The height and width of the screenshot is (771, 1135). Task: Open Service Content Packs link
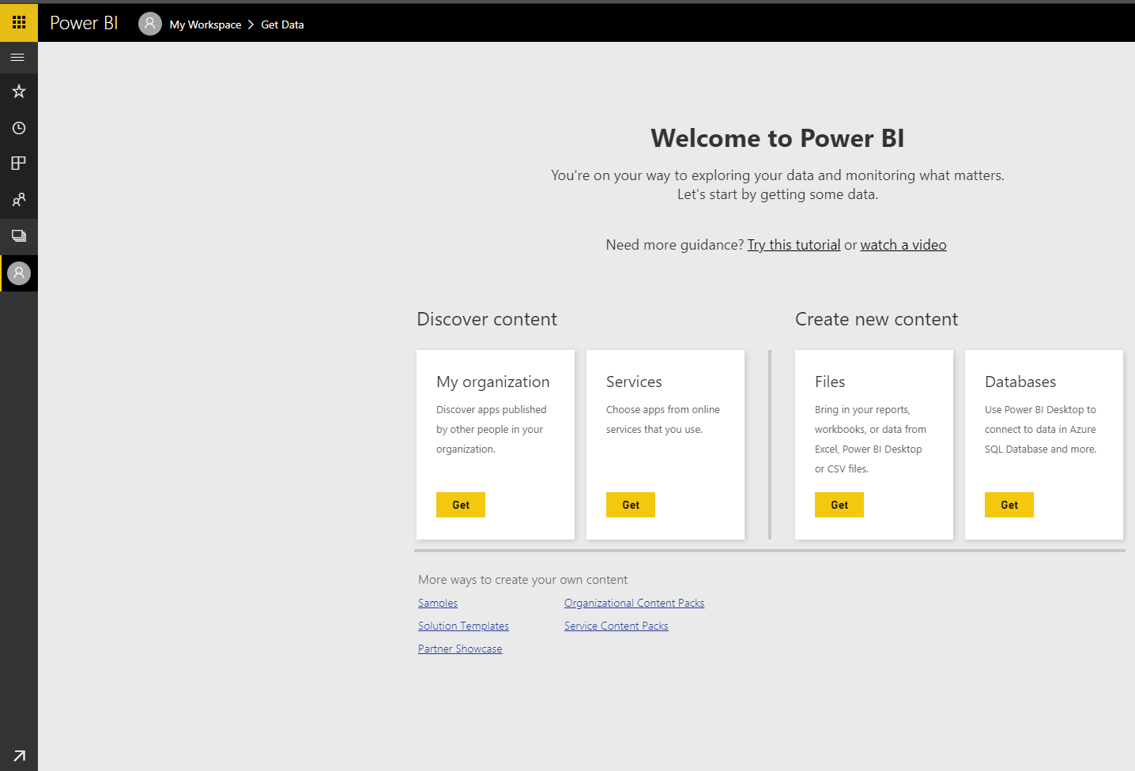[x=616, y=626]
